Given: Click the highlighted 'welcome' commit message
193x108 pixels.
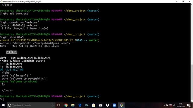Looking at the screenshot, I should click(x=12, y=52).
